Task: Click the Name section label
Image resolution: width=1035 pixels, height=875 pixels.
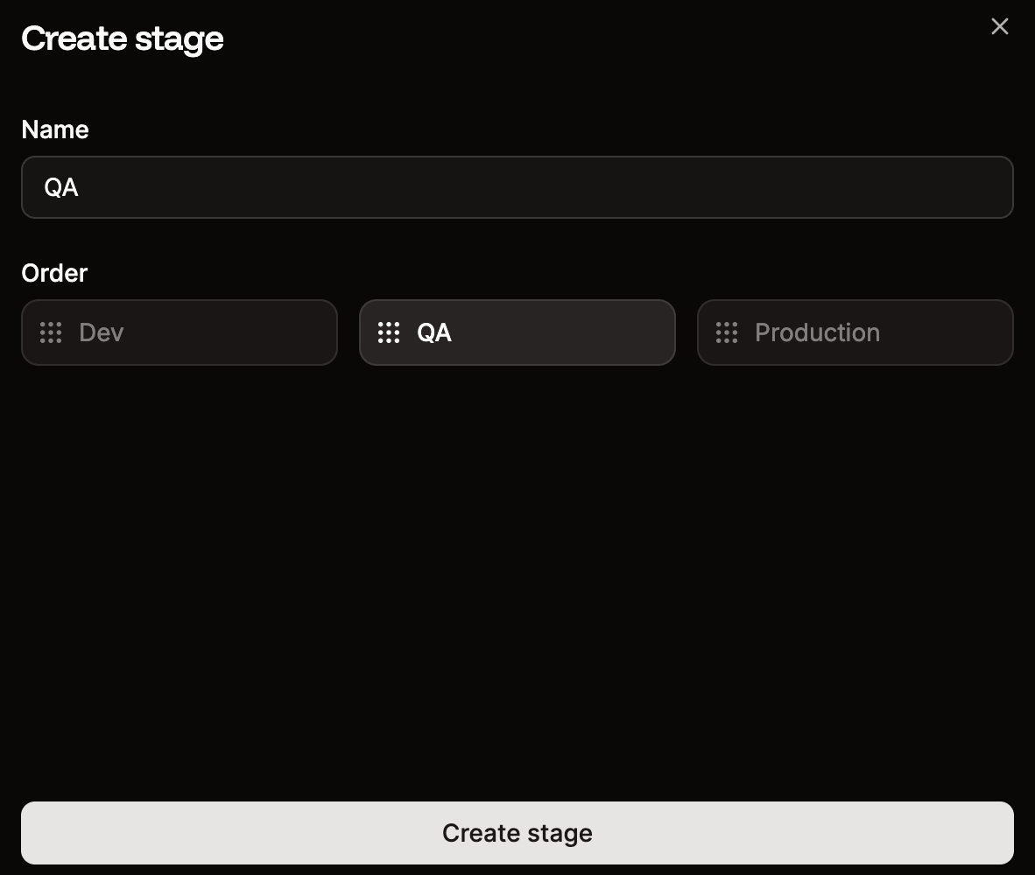Action: 54,129
